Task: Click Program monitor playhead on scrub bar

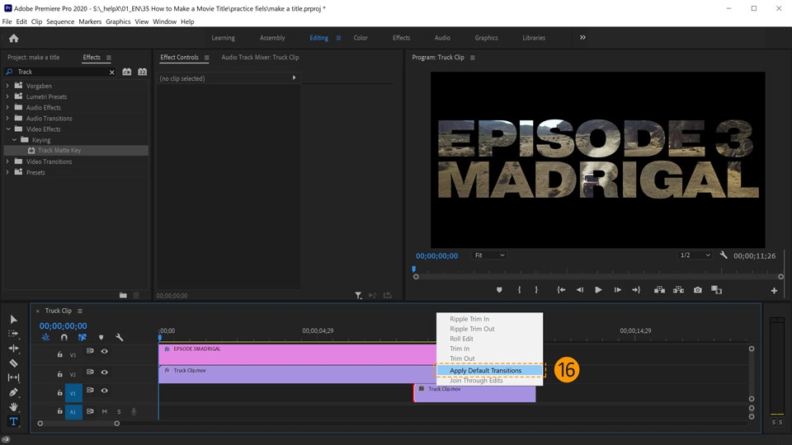Action: (x=413, y=269)
